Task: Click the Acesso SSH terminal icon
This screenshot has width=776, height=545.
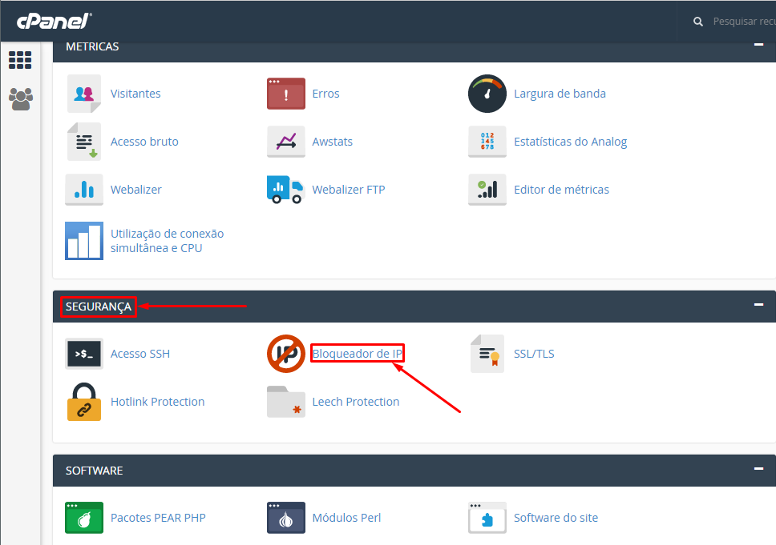Action: point(84,353)
